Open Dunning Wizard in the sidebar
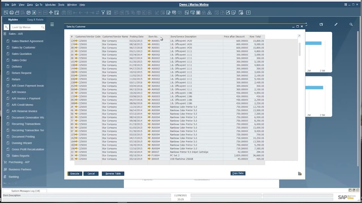This screenshot has height=203, width=362. click(x=21, y=143)
